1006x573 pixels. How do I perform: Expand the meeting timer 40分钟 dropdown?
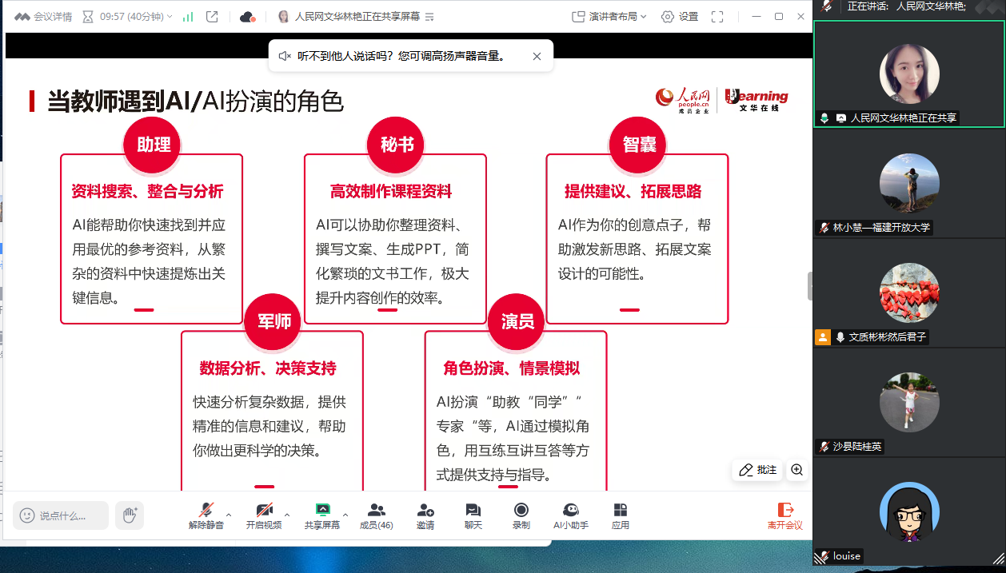(x=170, y=17)
